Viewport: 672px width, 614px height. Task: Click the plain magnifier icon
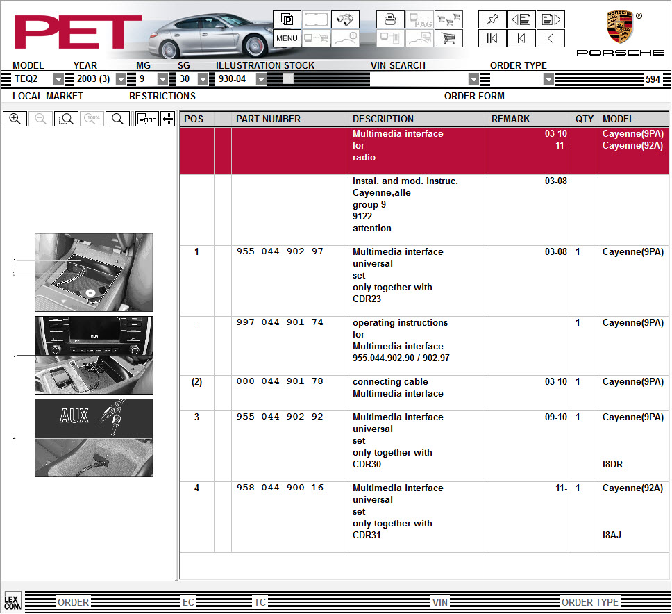pos(118,119)
